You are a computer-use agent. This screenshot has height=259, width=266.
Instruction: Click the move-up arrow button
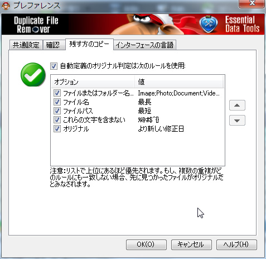click(x=237, y=105)
